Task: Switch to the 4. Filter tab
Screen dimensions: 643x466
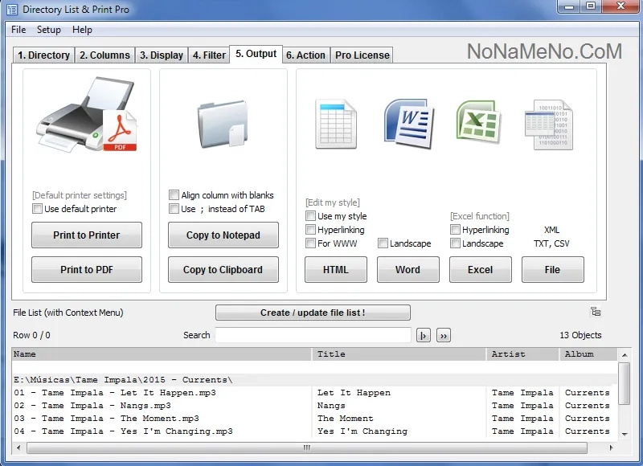Action: (x=209, y=55)
